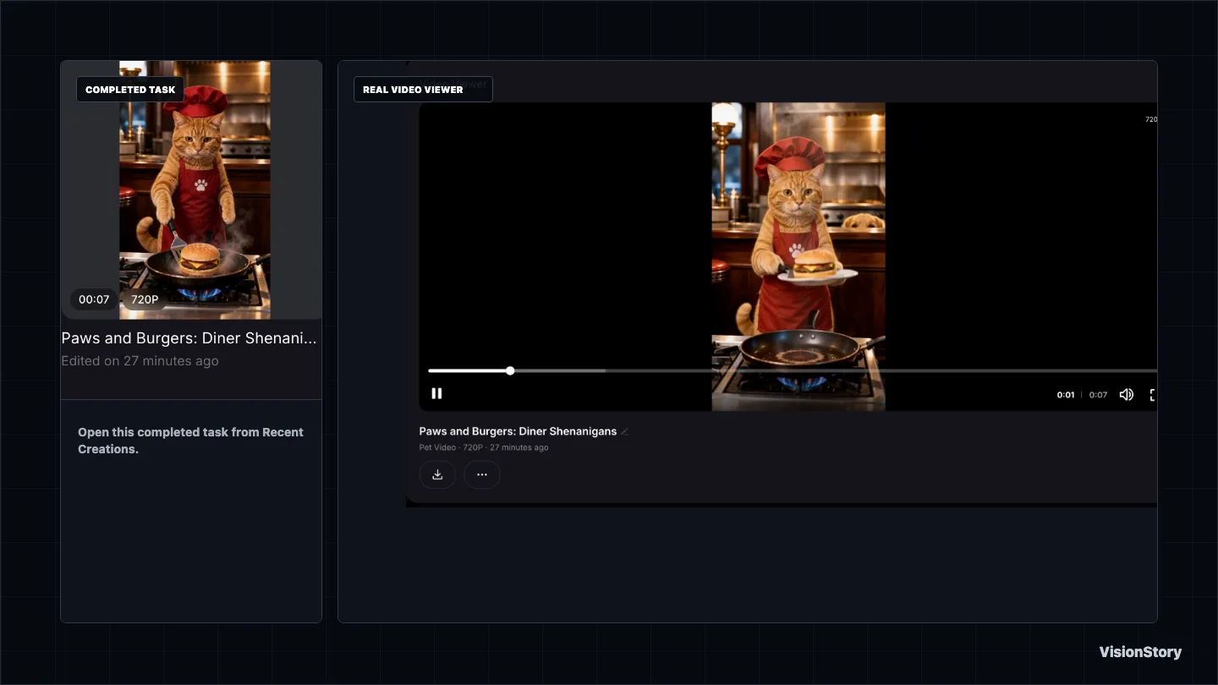Click the 'Edited on 27 minutes ago' text

pos(140,361)
